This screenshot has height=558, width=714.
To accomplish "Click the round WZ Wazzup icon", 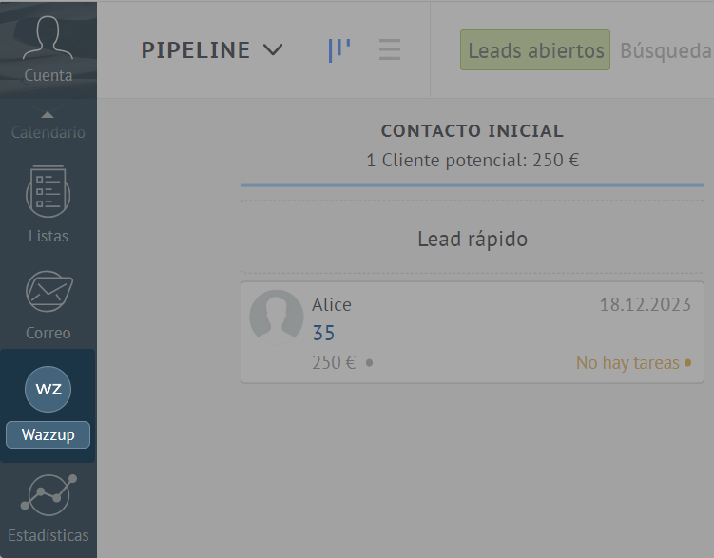I will point(48,390).
